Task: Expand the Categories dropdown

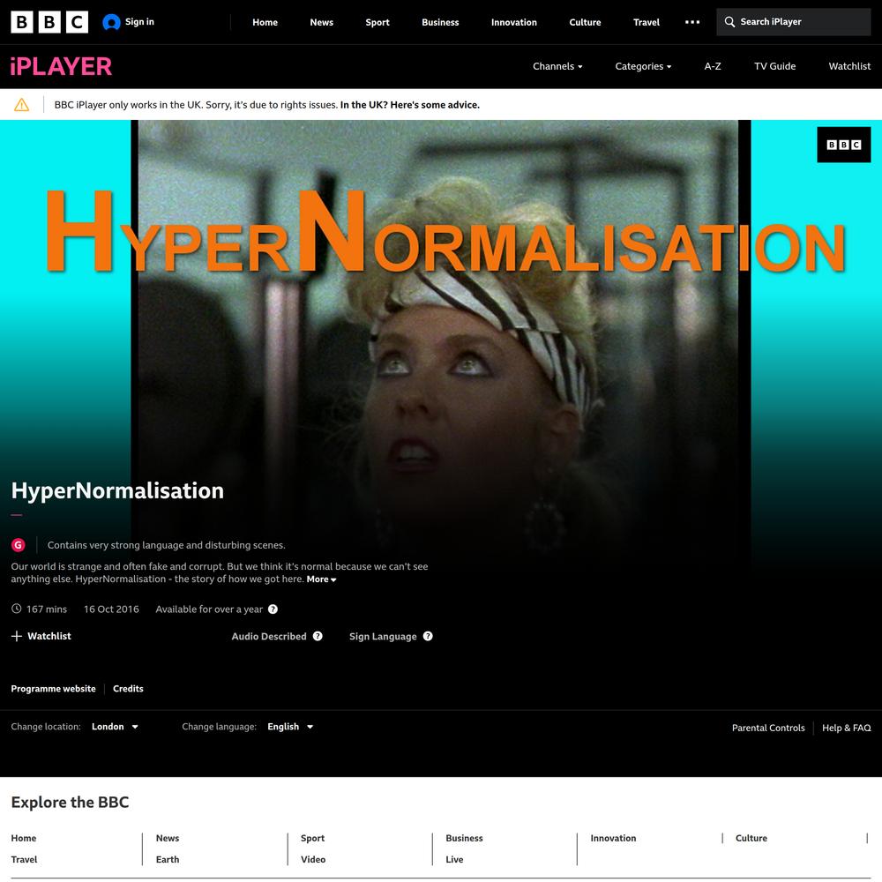Action: [643, 66]
